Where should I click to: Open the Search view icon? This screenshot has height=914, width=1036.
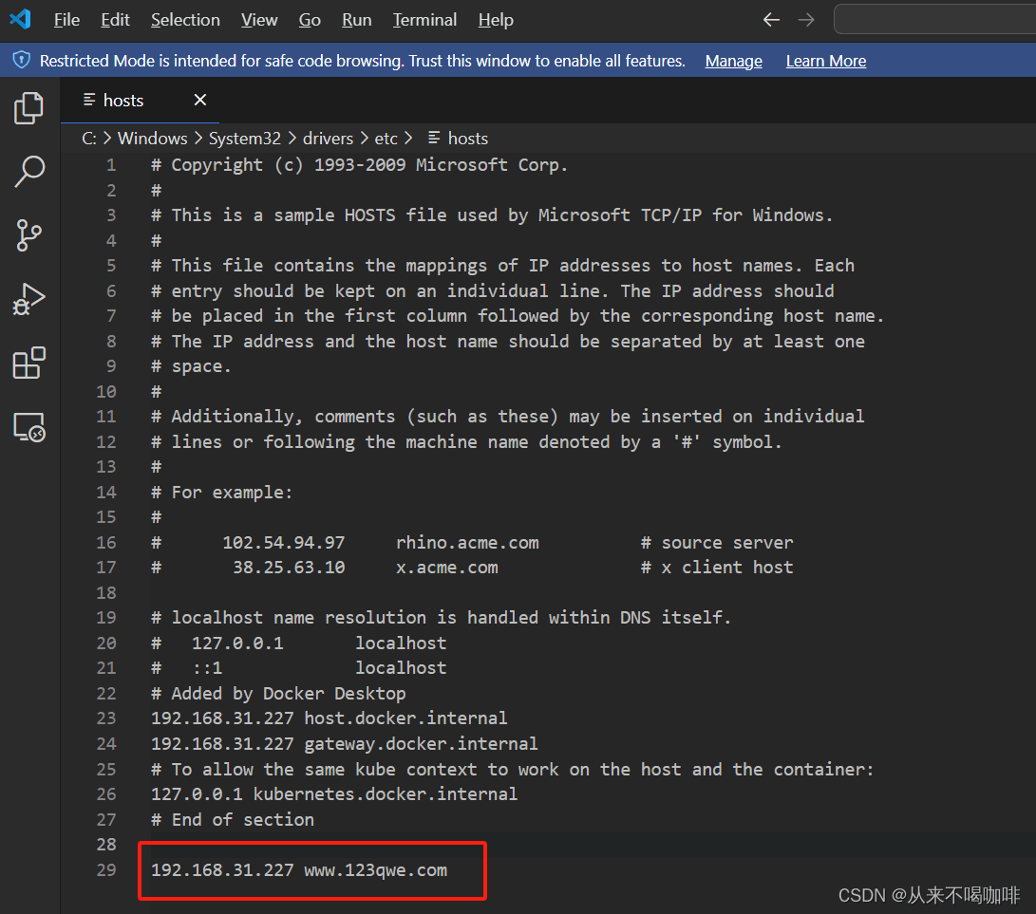[x=29, y=171]
